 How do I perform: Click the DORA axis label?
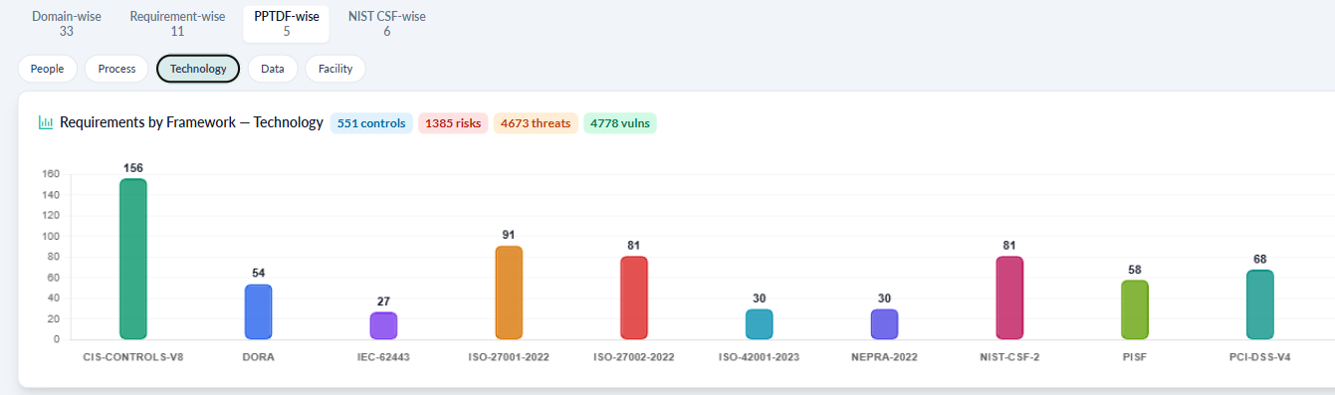[259, 356]
